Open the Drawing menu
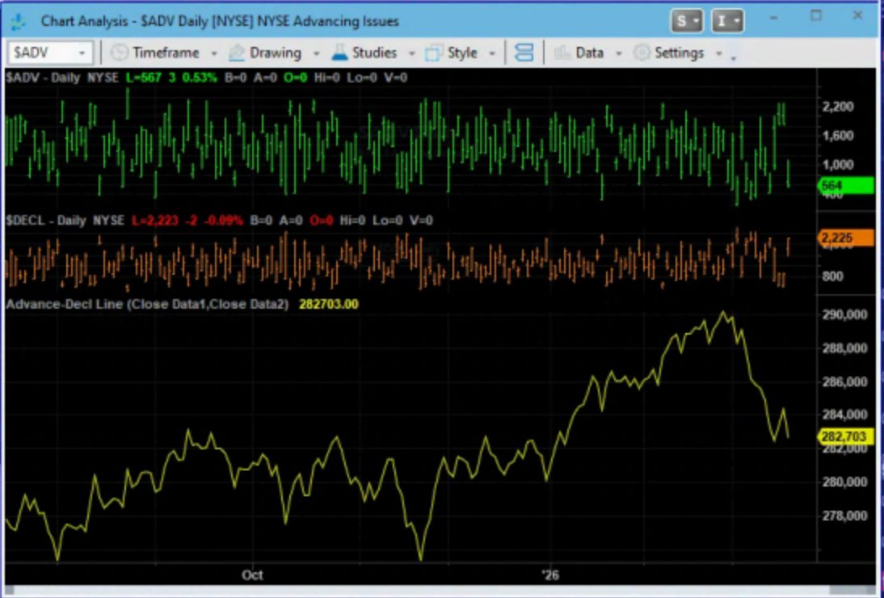Viewport: 884px width, 598px height. coord(275,53)
